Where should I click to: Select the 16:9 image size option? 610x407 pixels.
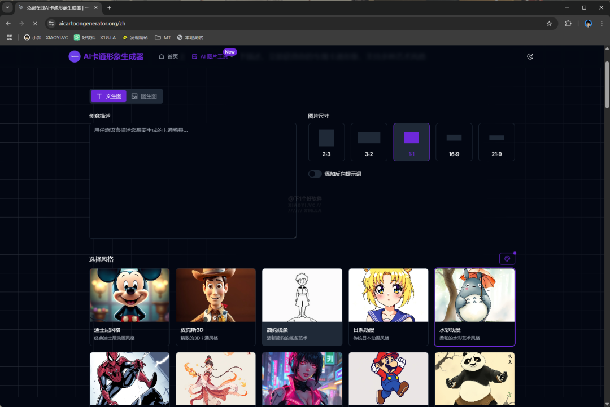pos(454,142)
